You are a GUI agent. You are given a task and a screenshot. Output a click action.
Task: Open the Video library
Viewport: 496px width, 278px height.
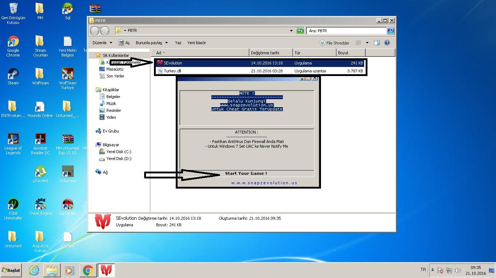pyautogui.click(x=108, y=117)
